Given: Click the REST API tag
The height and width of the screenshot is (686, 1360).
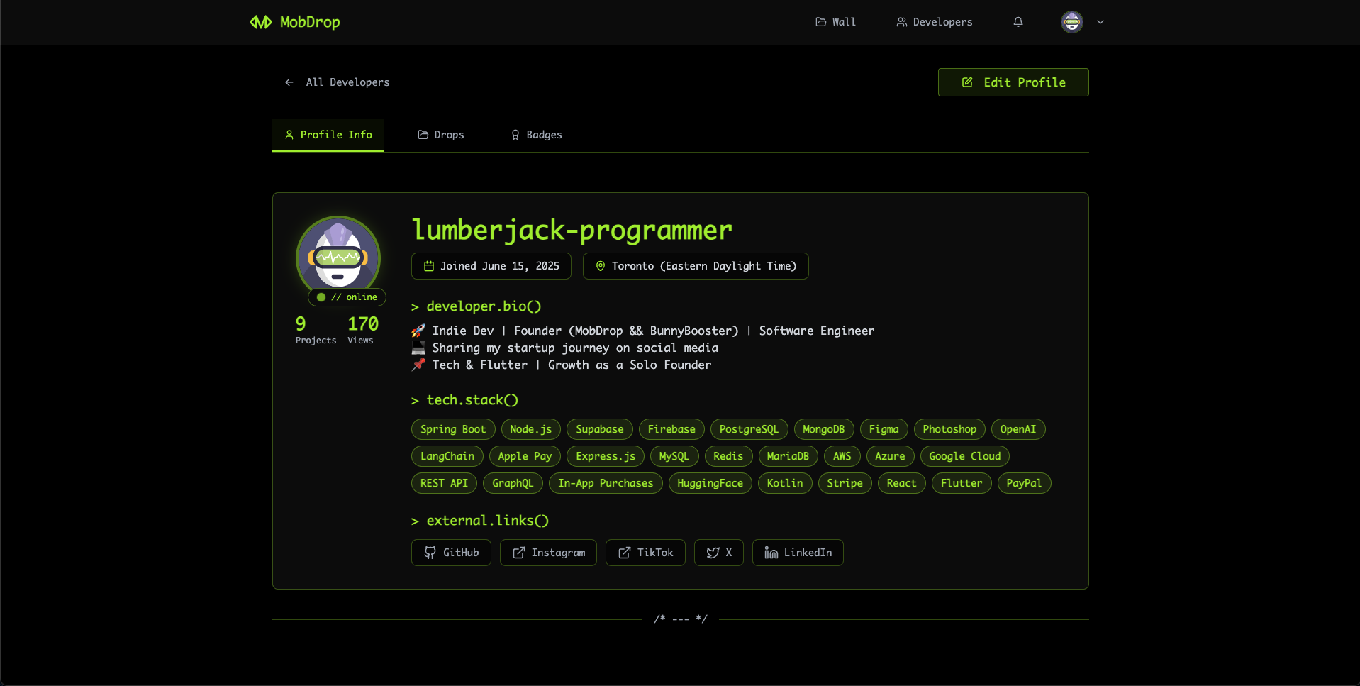Looking at the screenshot, I should pos(444,483).
